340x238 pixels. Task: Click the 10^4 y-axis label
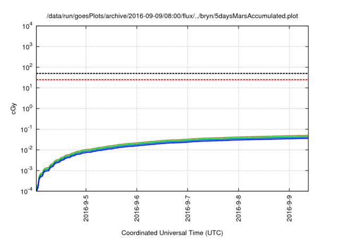pos(27,27)
